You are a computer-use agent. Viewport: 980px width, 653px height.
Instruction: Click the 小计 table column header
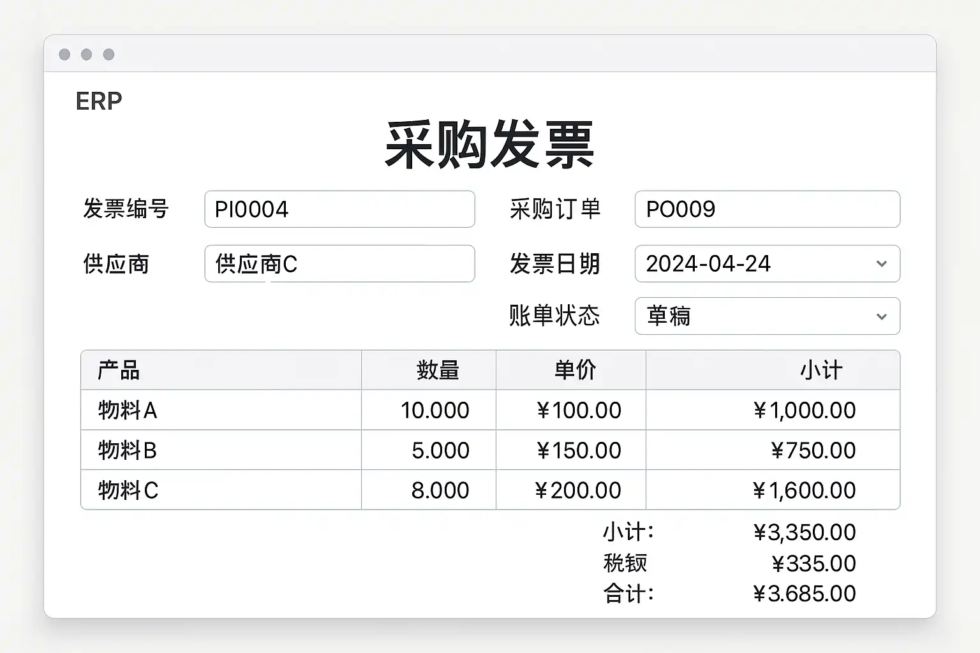[821, 370]
